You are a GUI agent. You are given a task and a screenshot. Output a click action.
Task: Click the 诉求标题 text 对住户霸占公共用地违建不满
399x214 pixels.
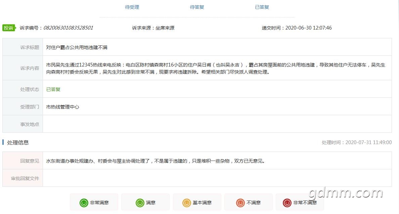coord(77,47)
